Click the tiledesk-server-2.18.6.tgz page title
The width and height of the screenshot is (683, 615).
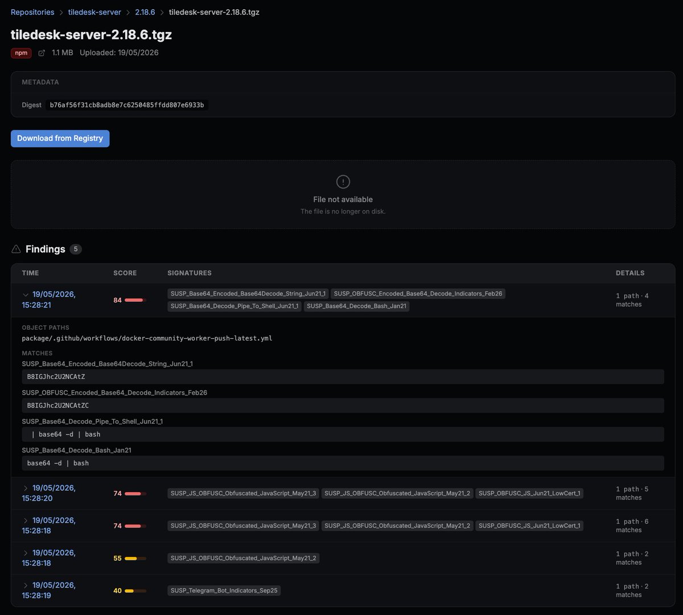[91, 35]
